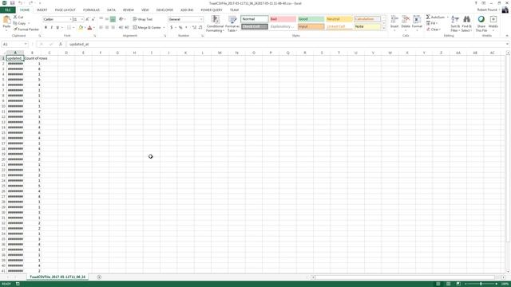Click the orientation text-angle icon

point(121,19)
